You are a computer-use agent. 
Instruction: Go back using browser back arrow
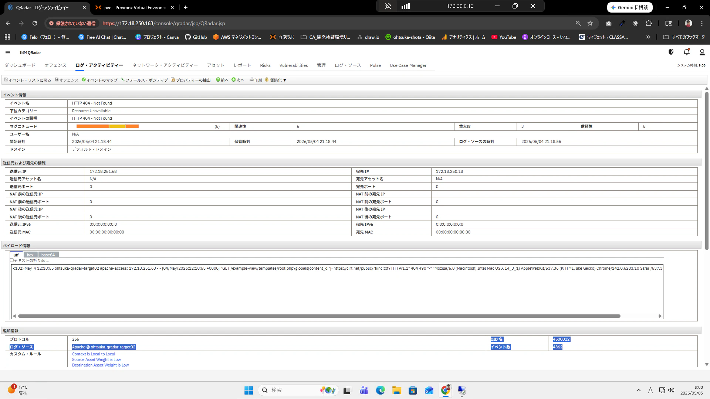(8, 23)
